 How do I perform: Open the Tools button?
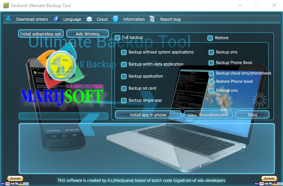point(252,115)
